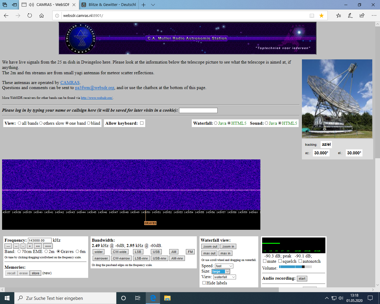380x304 pixels.
Task: Enable the squelch checkbox
Action: point(280,261)
